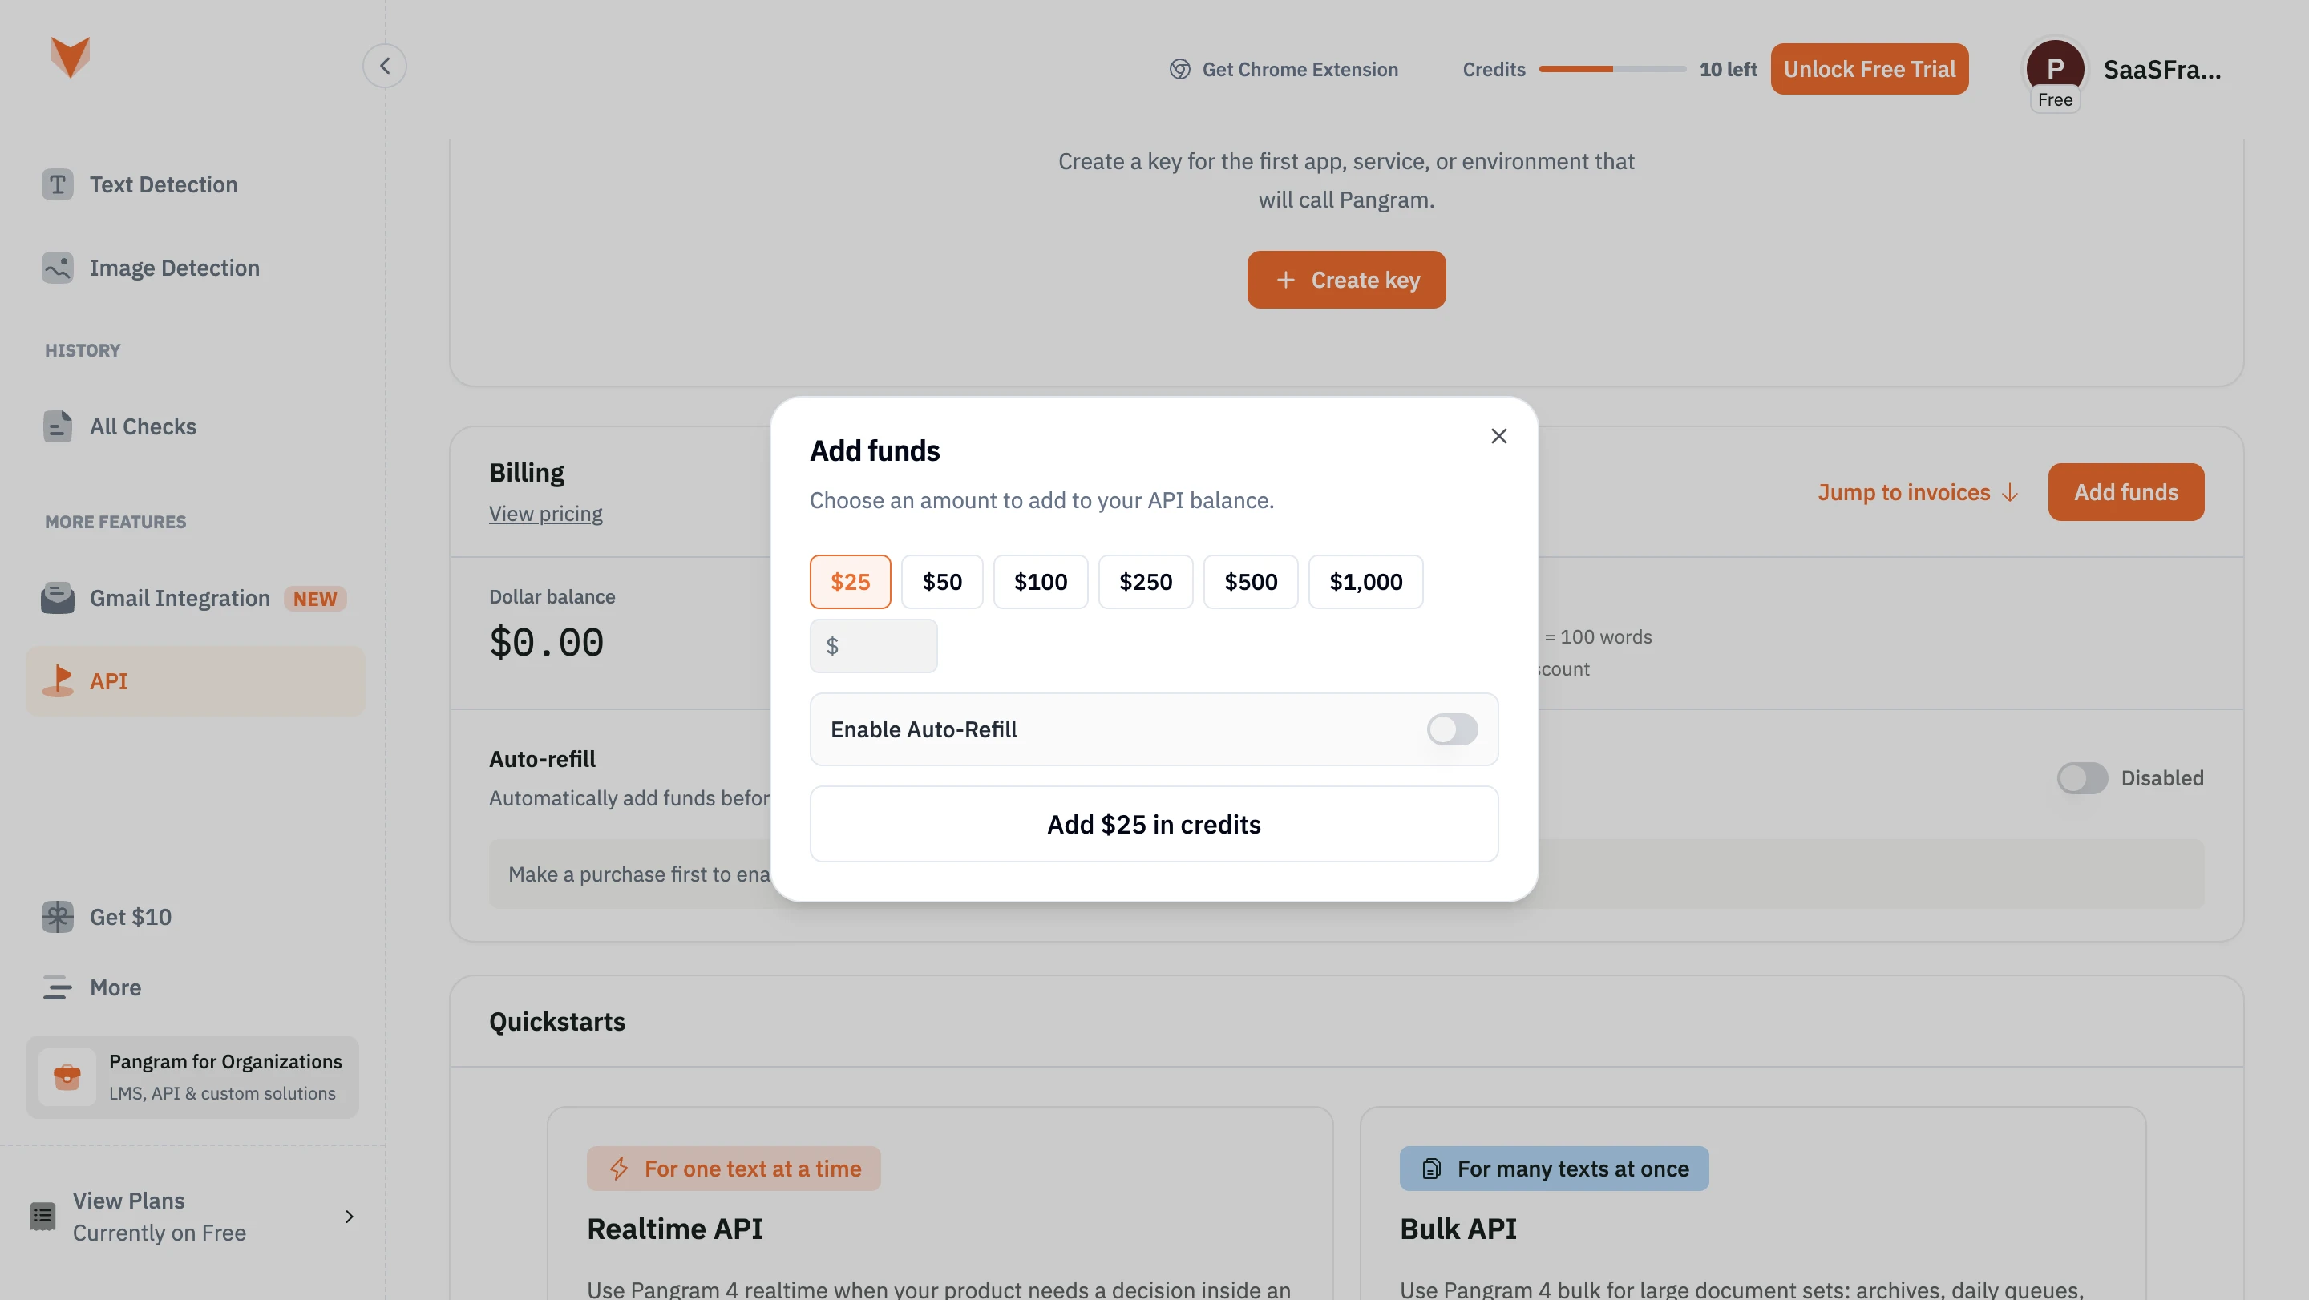Click the lightning icon on For one text at a time

click(x=618, y=1169)
